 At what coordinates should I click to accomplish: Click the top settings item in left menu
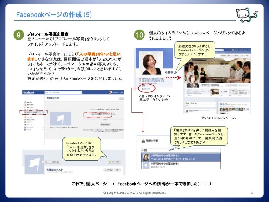[x=28, y=102]
